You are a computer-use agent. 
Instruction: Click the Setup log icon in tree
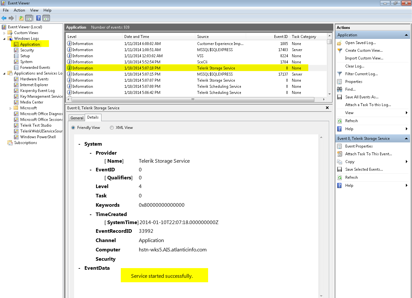coord(16,56)
